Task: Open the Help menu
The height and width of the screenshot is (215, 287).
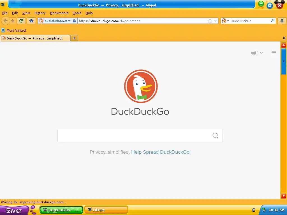Action: tap(89, 13)
